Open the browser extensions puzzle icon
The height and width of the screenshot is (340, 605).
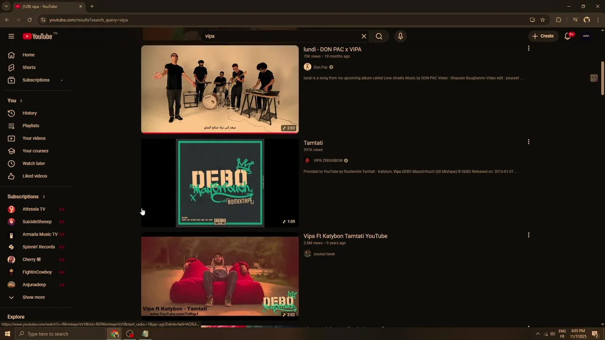[558, 20]
